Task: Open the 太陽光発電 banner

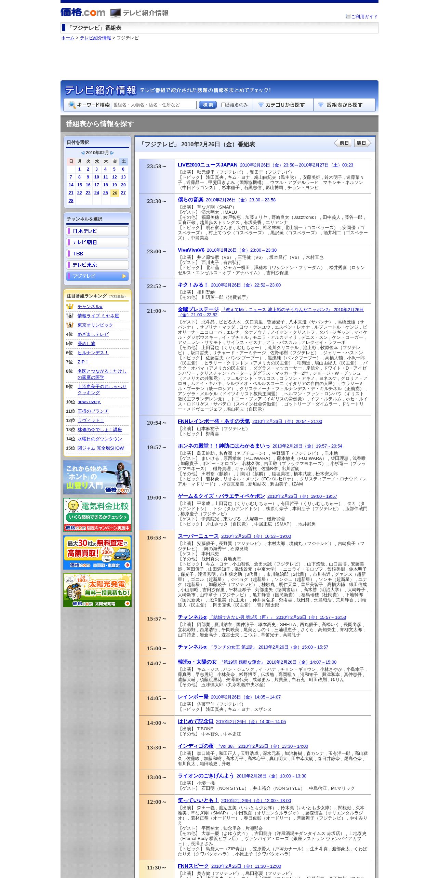Action: (97, 590)
